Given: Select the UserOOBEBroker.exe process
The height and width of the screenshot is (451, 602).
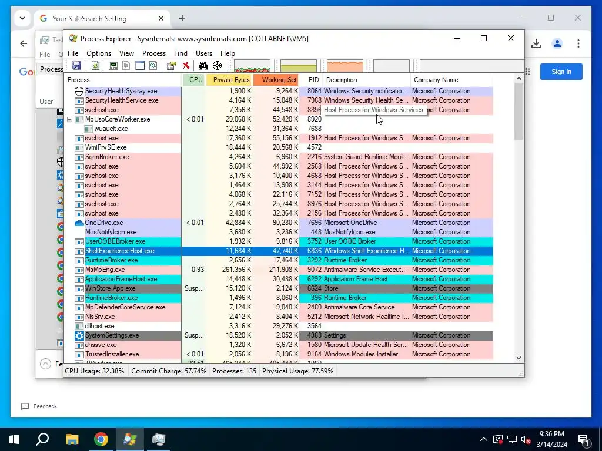Looking at the screenshot, I should [x=115, y=241].
